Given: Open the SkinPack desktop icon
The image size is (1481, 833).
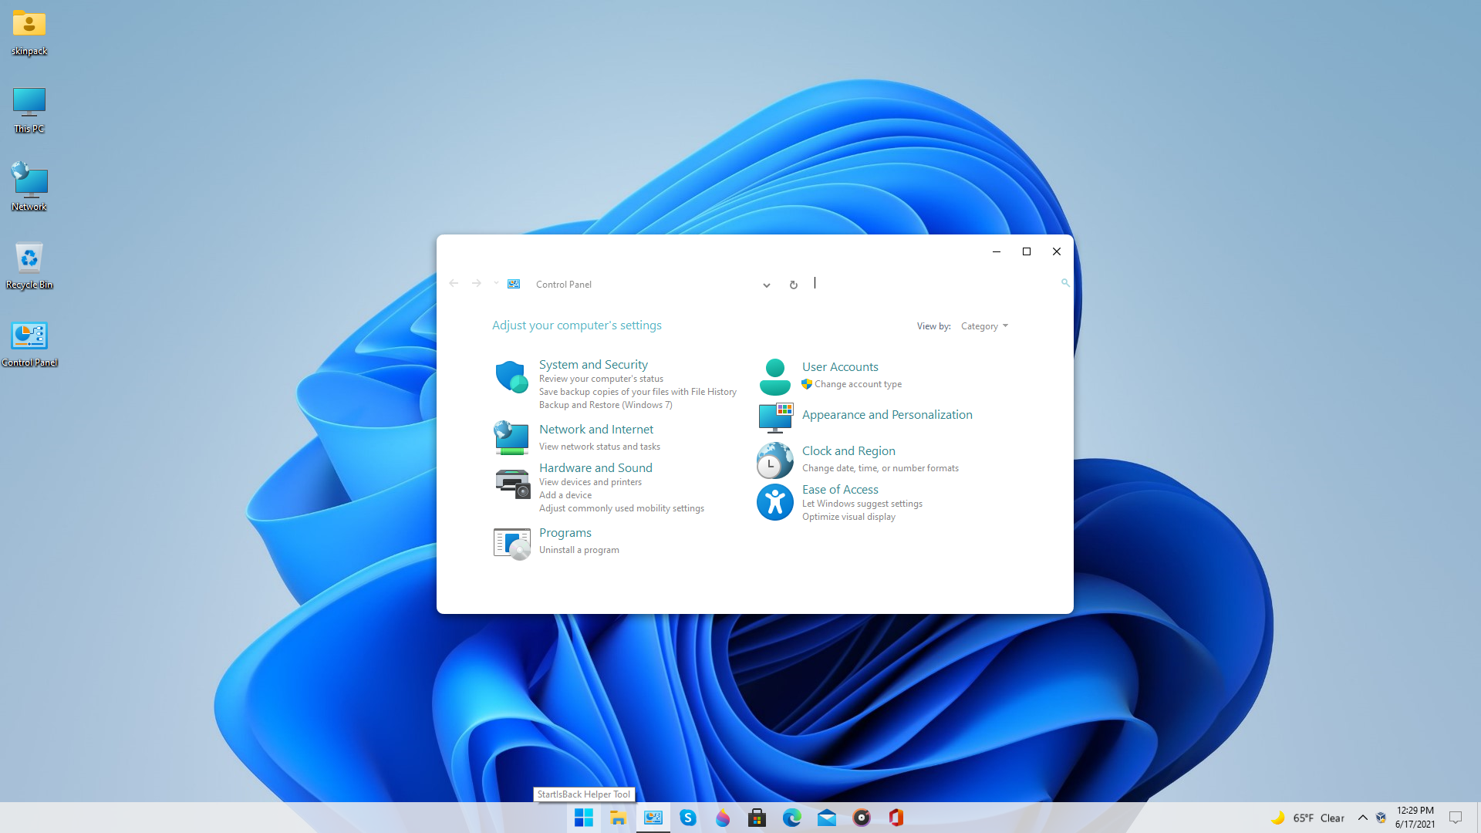Looking at the screenshot, I should point(29,22).
